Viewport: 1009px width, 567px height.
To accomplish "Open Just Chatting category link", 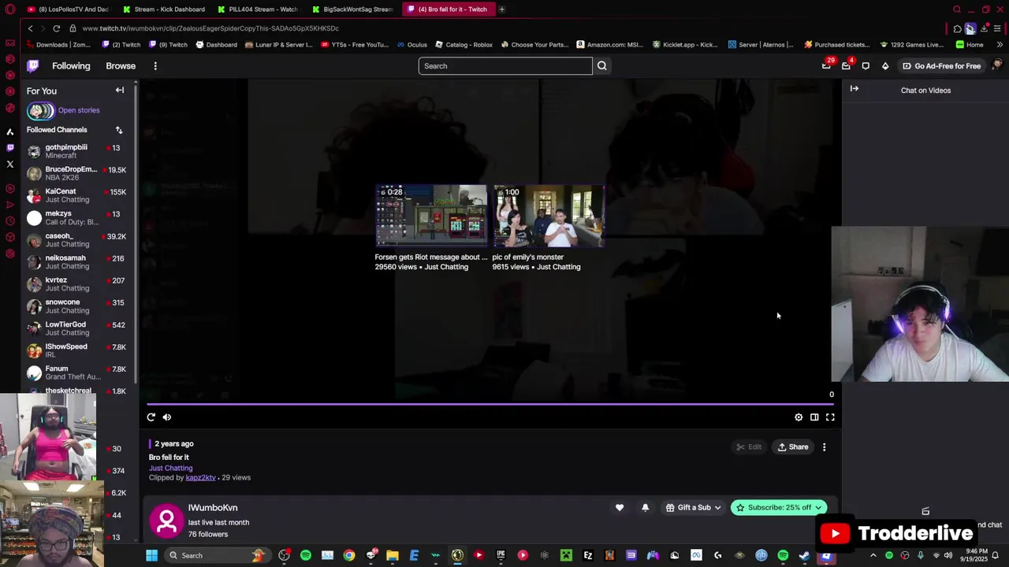I will (x=170, y=468).
